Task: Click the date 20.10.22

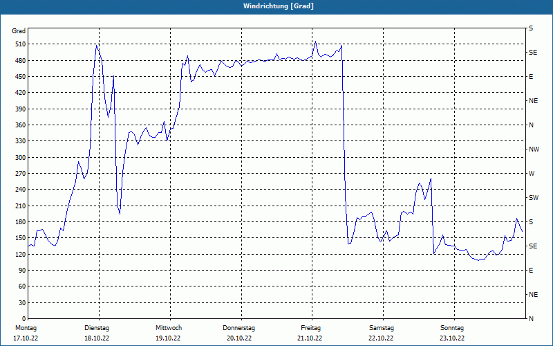Action: point(239,338)
